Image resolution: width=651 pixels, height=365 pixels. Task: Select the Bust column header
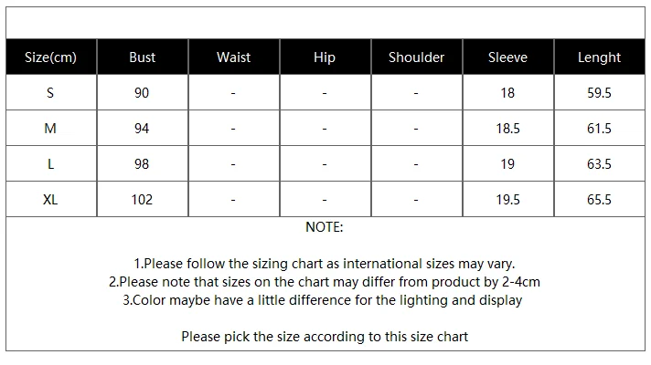pos(142,57)
